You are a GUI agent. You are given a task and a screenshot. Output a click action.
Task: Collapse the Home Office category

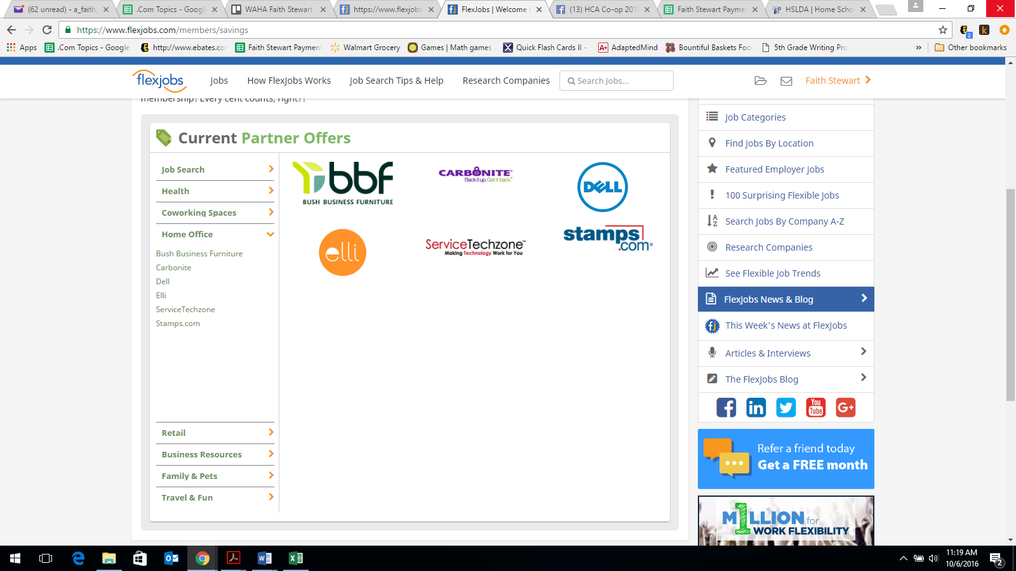(x=215, y=234)
